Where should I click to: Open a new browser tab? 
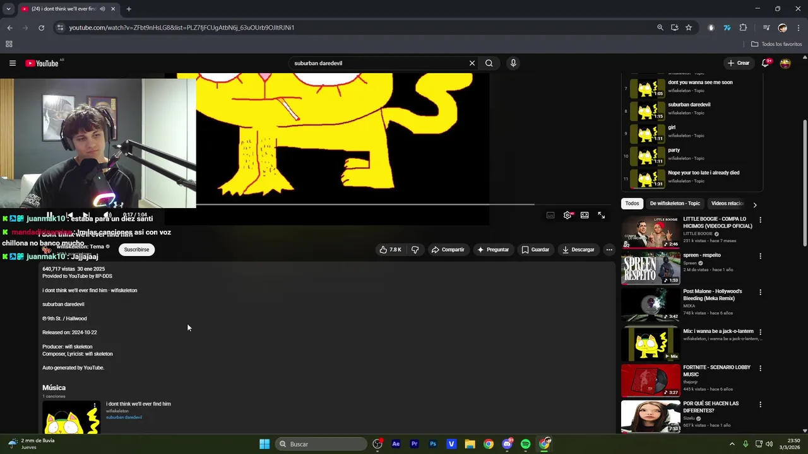click(x=129, y=9)
